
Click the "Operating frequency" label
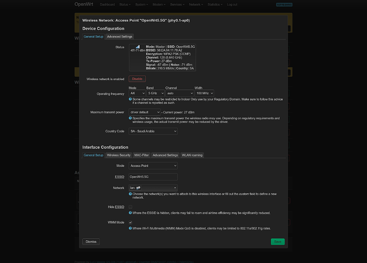tap(111, 94)
